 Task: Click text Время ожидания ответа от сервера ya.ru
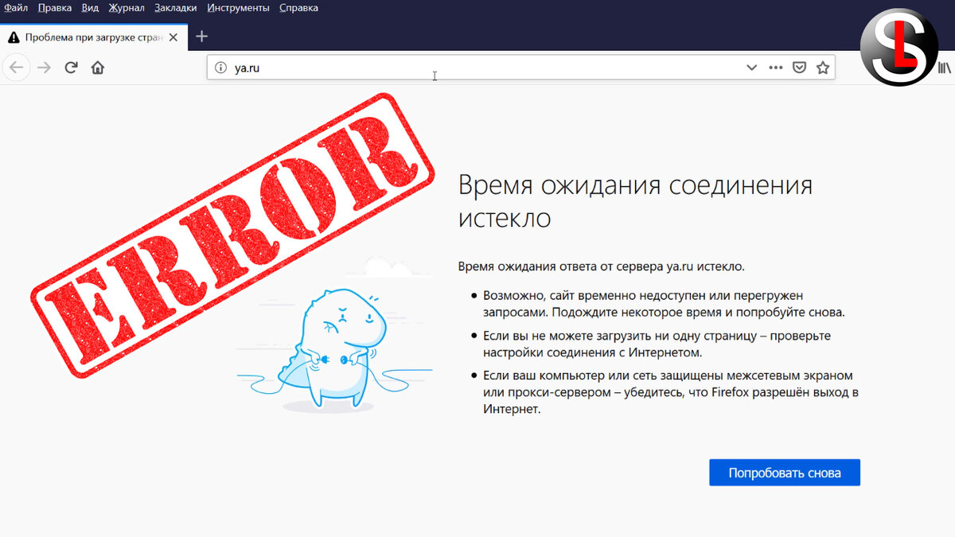pyautogui.click(x=602, y=267)
